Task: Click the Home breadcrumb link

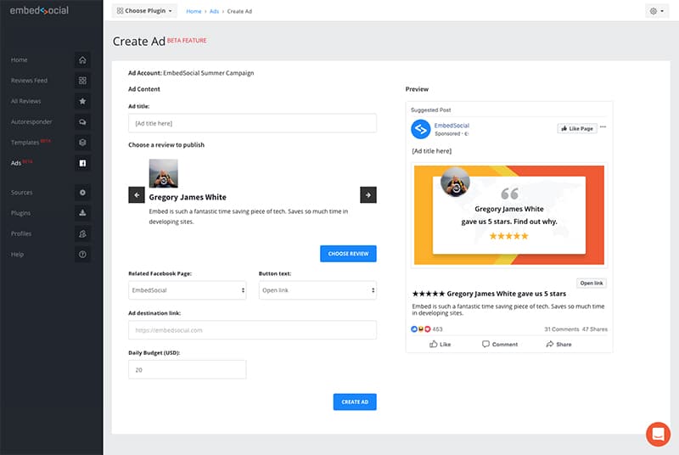Action: click(194, 11)
